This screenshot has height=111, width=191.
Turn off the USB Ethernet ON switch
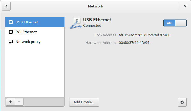tap(175, 23)
